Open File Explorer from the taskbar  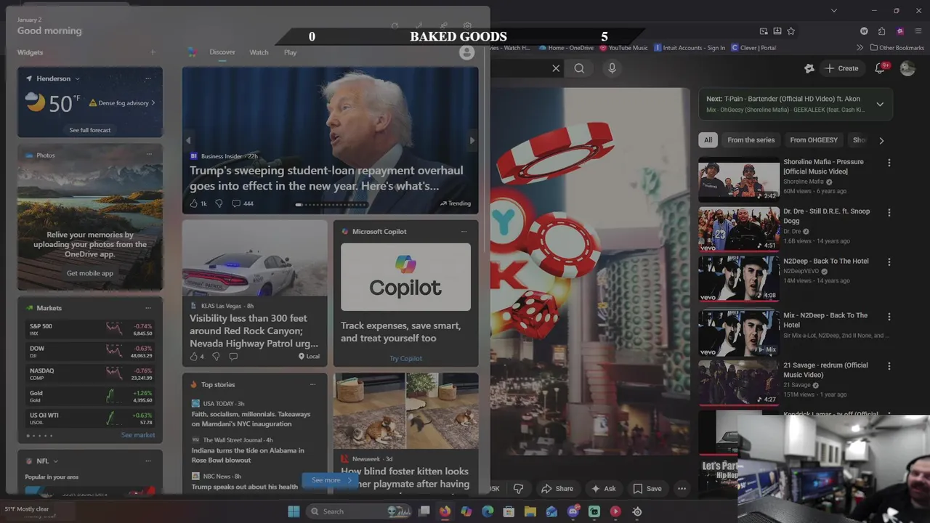(x=530, y=511)
